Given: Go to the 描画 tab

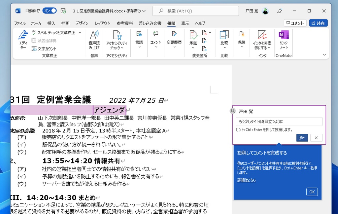Looking at the screenshot, I should click(x=65, y=23).
